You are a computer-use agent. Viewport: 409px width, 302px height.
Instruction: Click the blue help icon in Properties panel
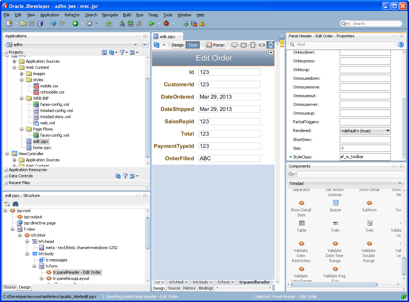[x=401, y=45]
